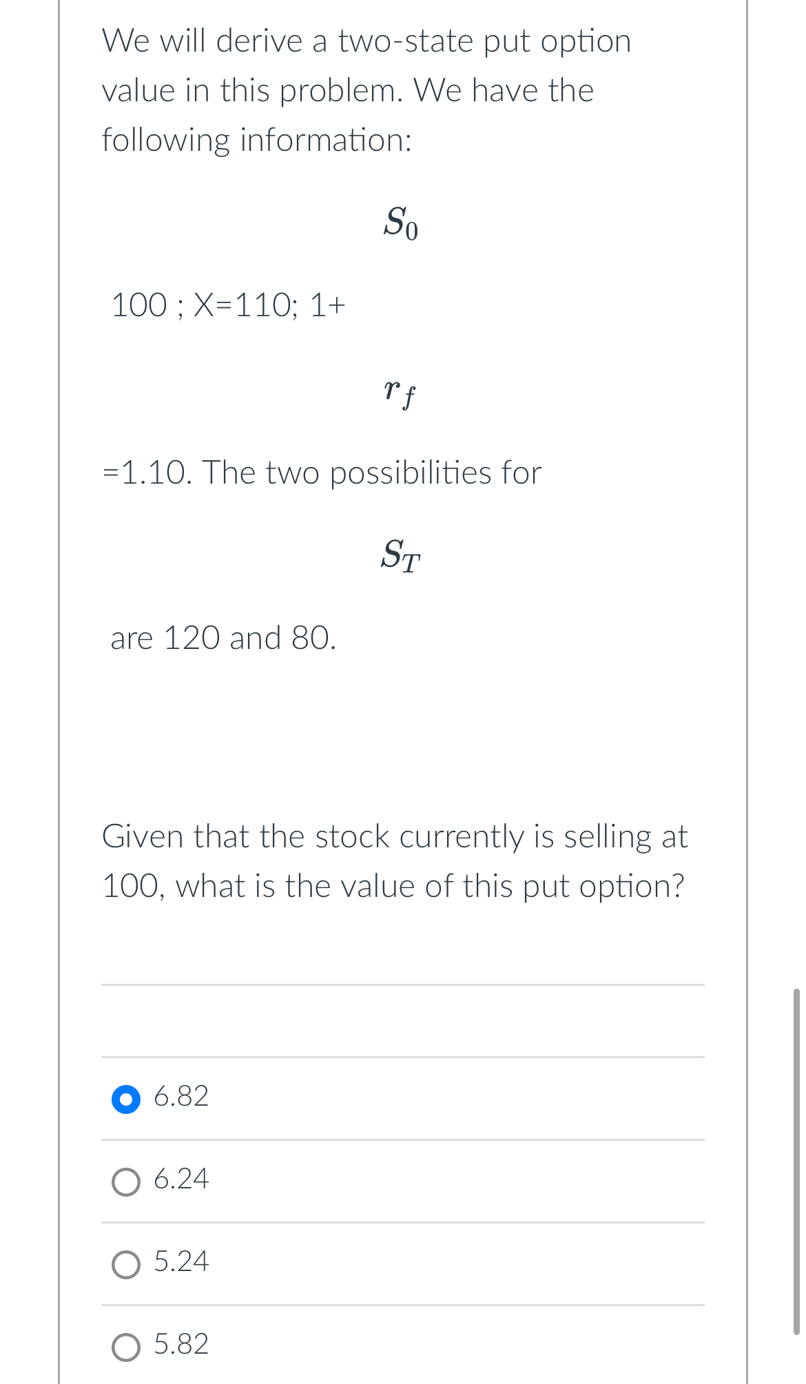Click the empty circle beside 5.24
Image resolution: width=806 pixels, height=1384 pixels.
tap(126, 1263)
